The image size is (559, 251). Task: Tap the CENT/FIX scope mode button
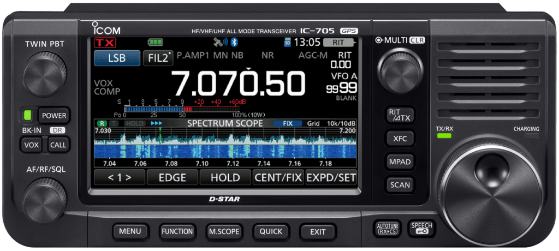pyautogui.click(x=277, y=177)
